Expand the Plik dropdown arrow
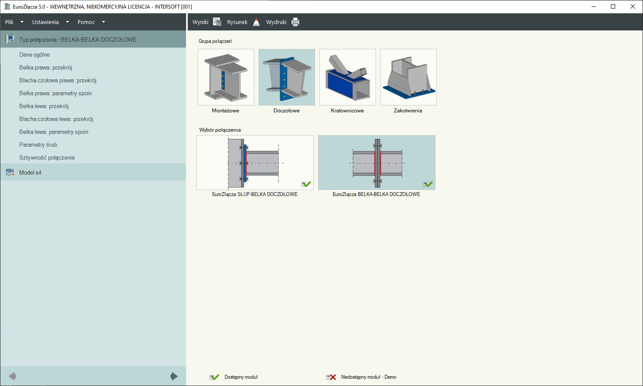The width and height of the screenshot is (643, 386). (x=22, y=22)
